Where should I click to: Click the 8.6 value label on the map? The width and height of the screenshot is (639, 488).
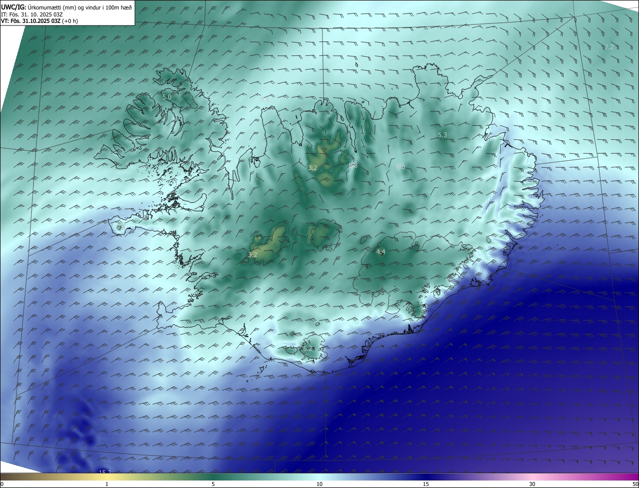click(x=400, y=167)
